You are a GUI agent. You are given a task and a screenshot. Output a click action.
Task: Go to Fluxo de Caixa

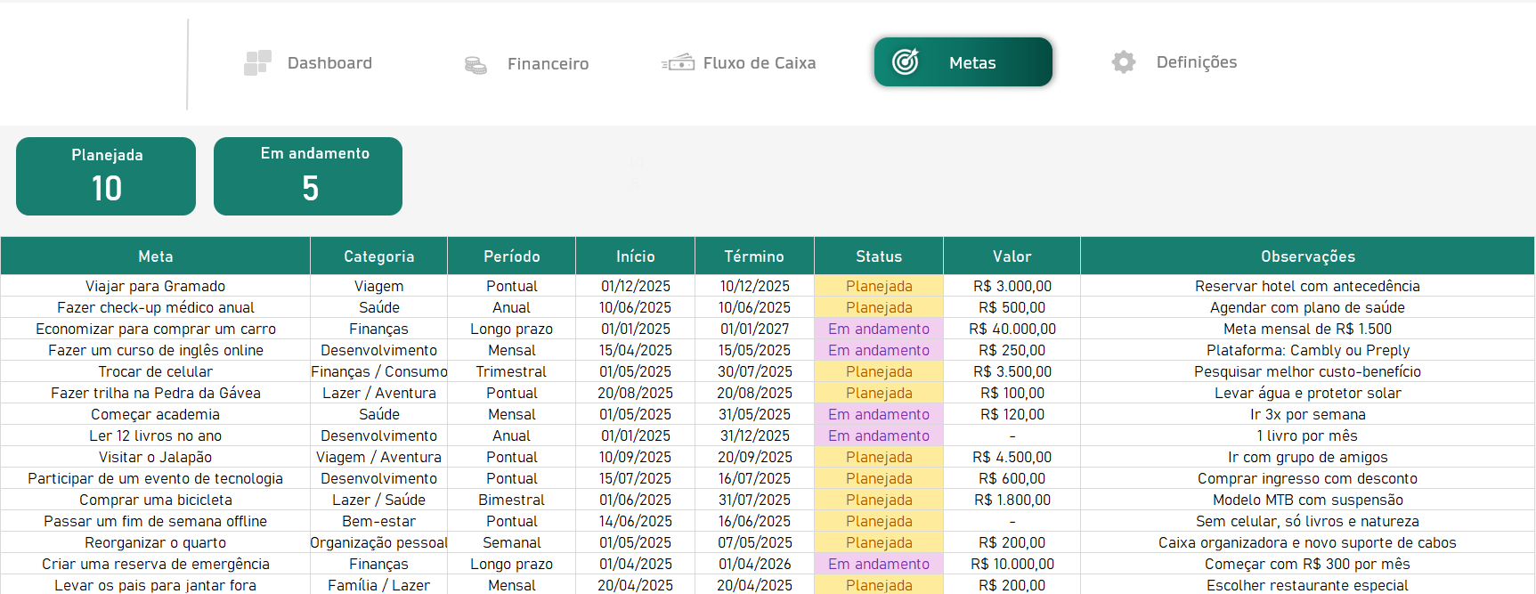759,63
